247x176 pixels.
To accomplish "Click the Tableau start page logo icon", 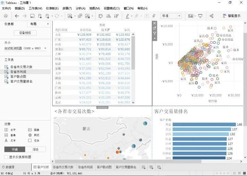I will pyautogui.click(x=6, y=16).
